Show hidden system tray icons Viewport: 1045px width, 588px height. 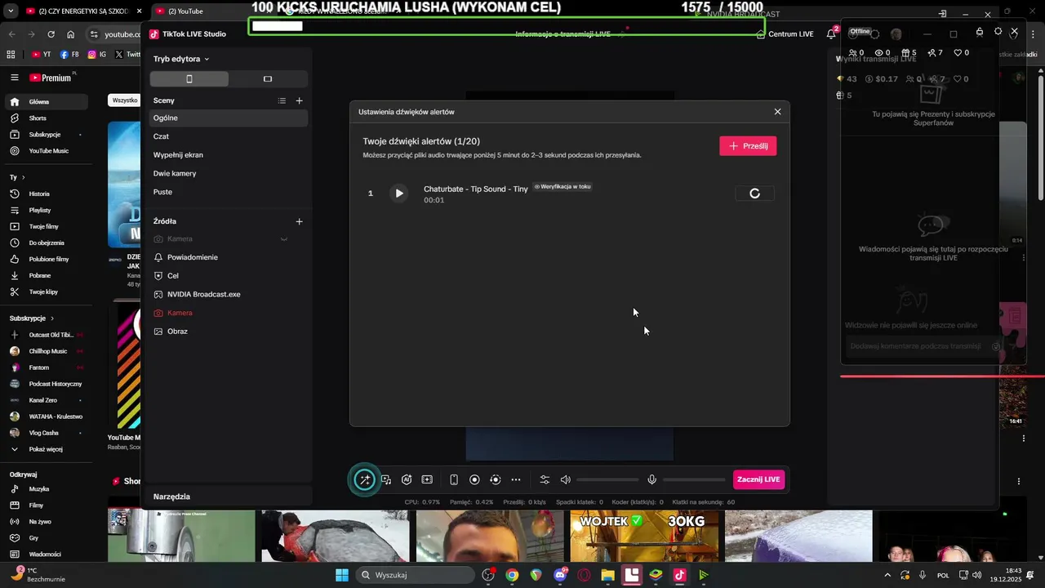(x=887, y=575)
